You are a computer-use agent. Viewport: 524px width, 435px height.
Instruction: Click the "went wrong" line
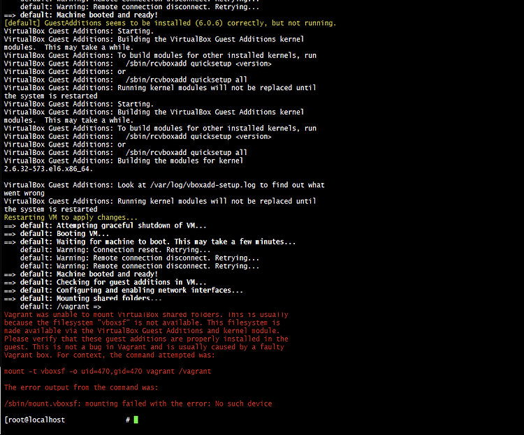click(24, 193)
